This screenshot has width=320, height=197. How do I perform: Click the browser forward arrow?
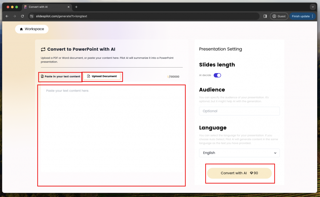(14, 16)
